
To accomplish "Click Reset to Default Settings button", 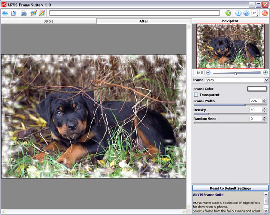I will [230, 188].
